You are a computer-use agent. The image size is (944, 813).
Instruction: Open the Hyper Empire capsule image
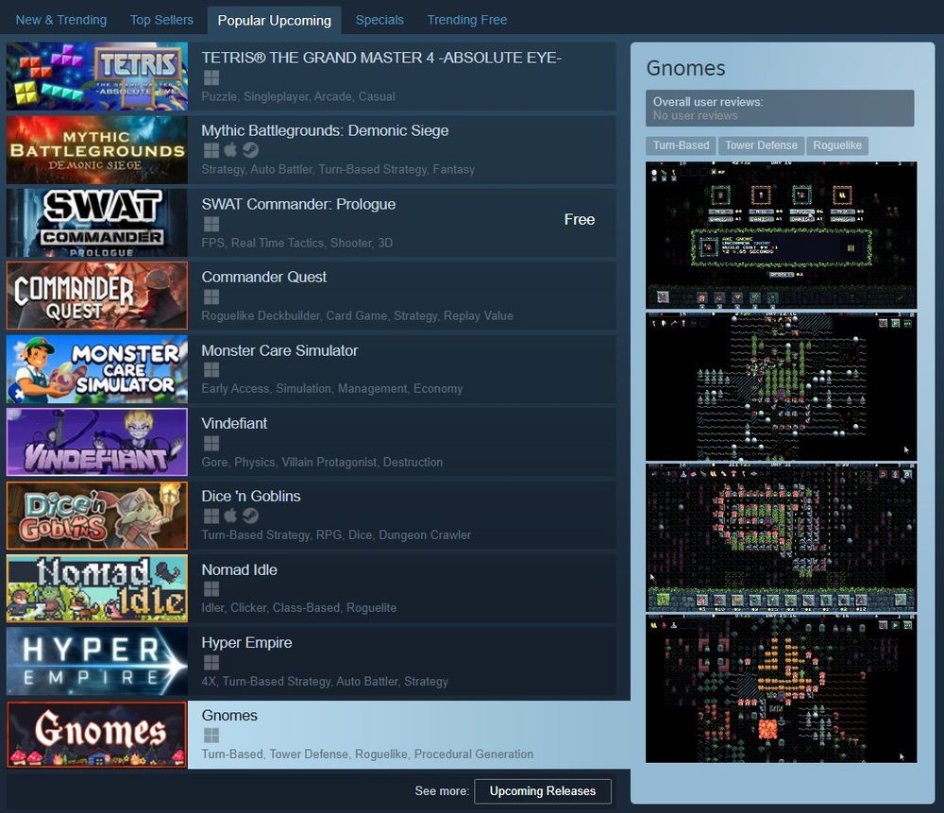pos(97,661)
